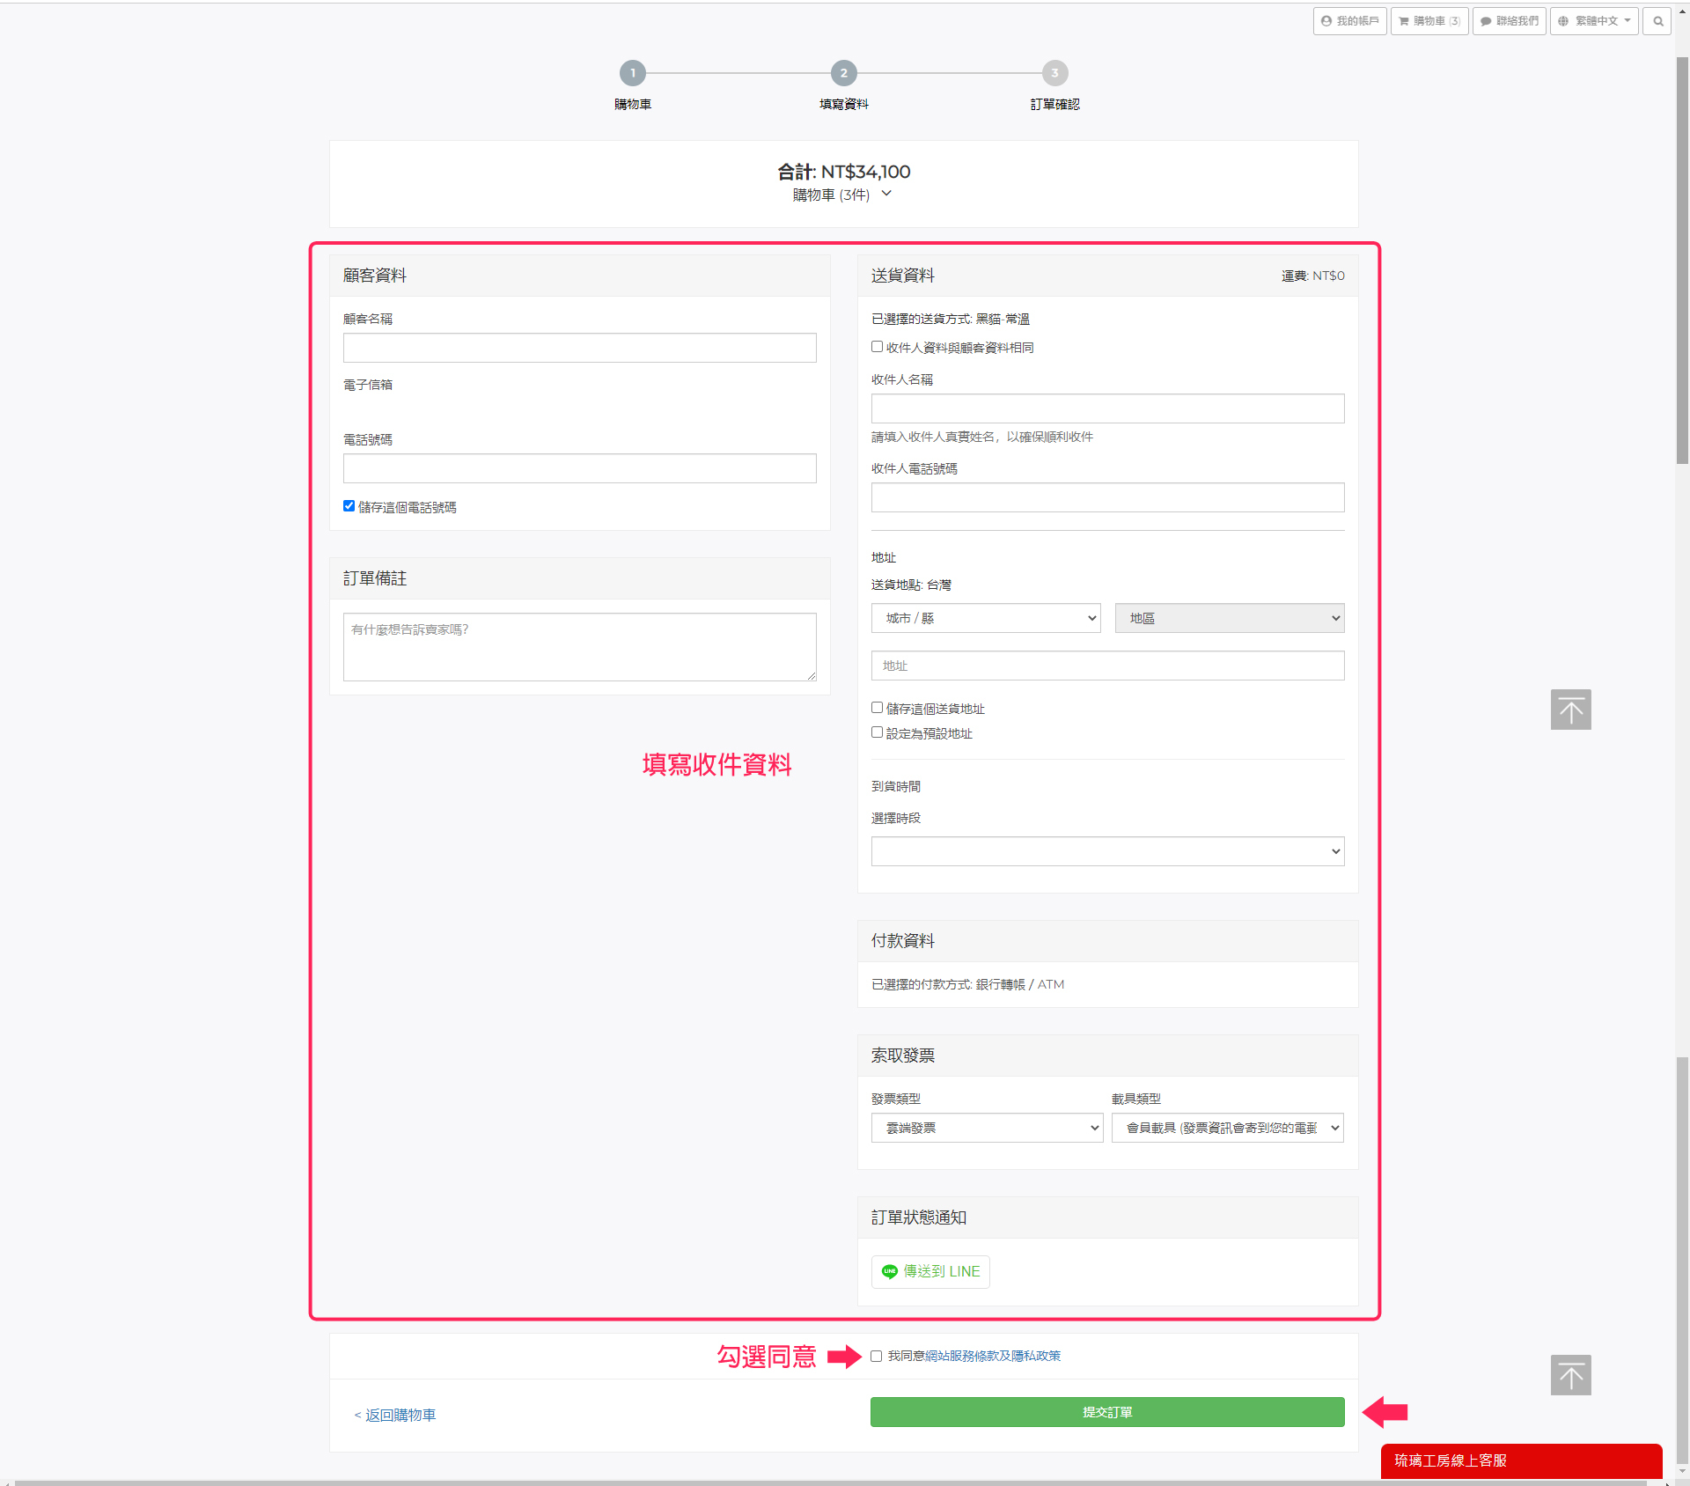Click the lower scroll-to-top arrow icon
1690x1486 pixels.
pyautogui.click(x=1570, y=1375)
